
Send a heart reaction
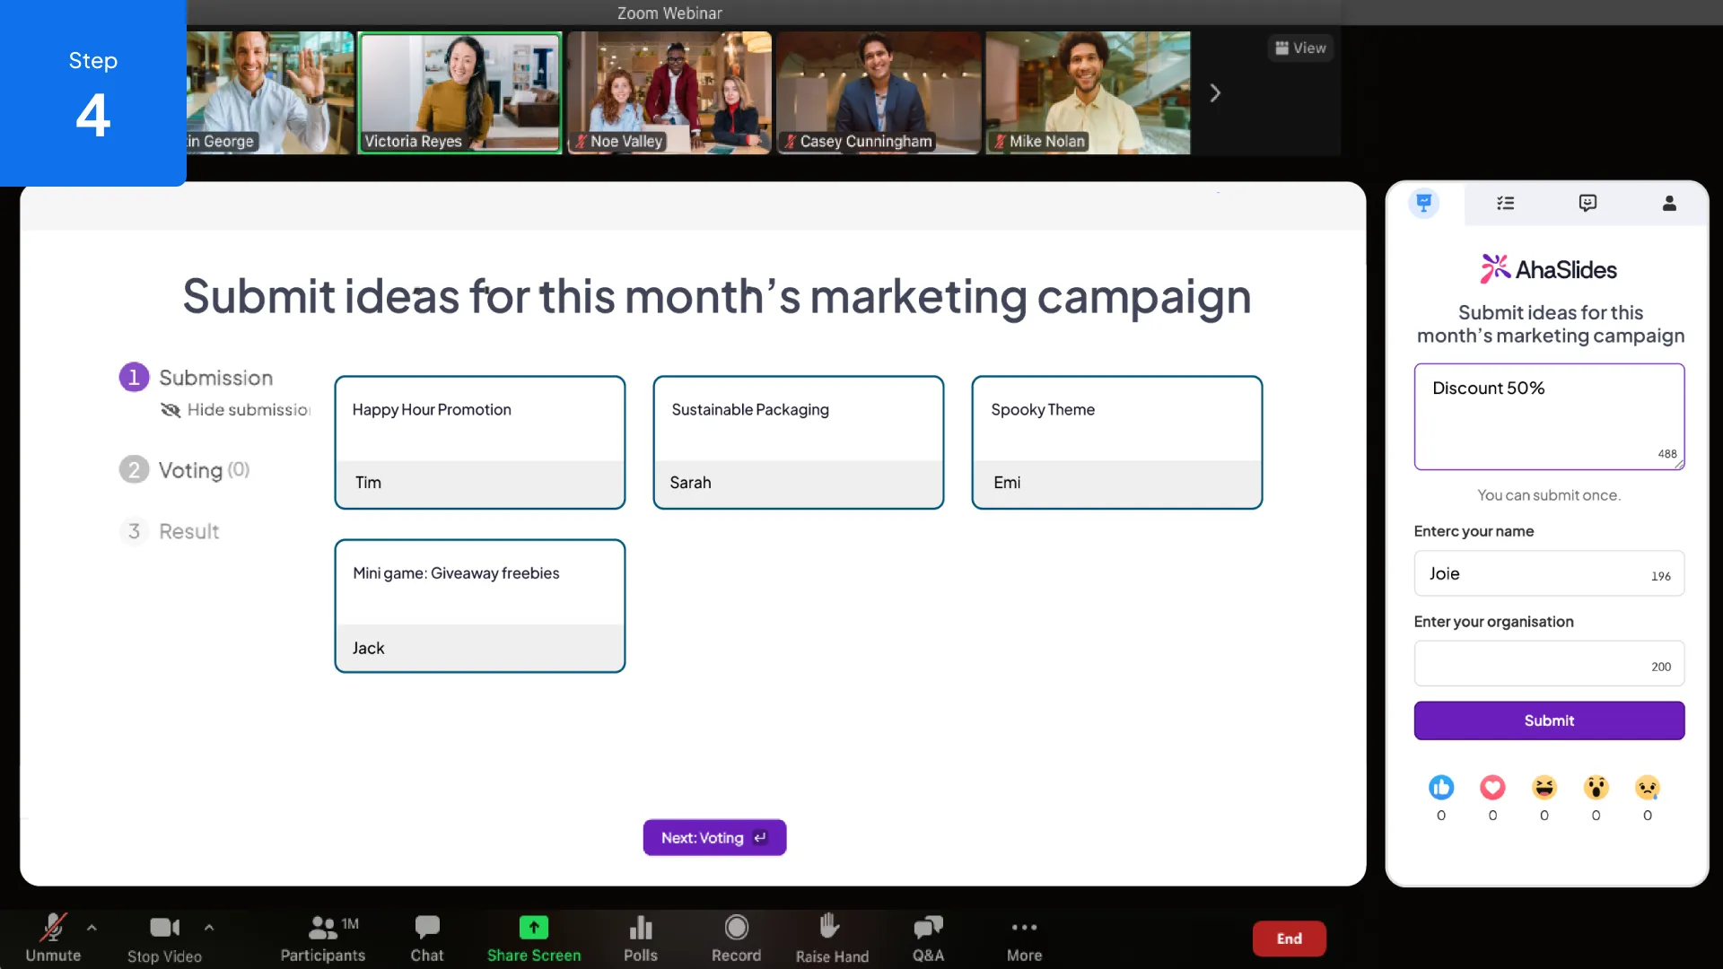[1492, 788]
